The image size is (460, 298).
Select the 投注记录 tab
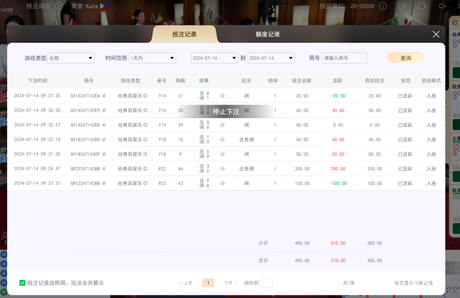pos(185,34)
